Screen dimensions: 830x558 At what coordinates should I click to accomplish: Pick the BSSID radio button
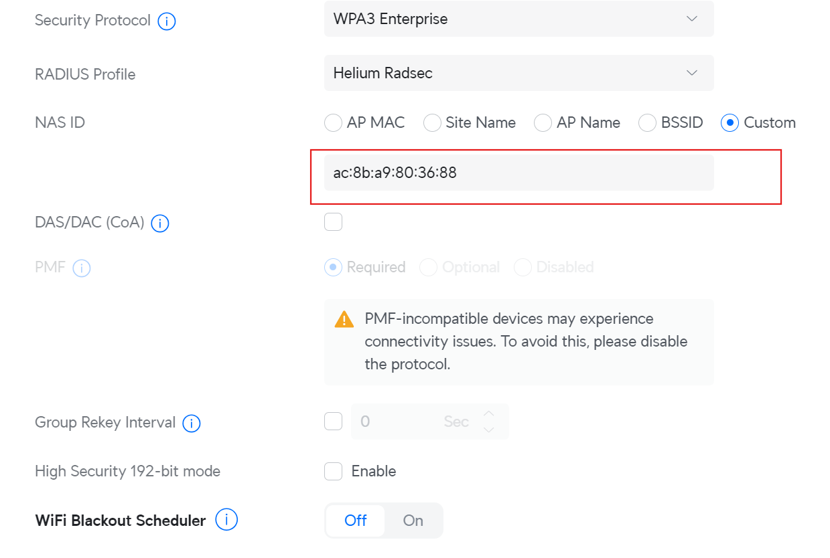pos(647,123)
